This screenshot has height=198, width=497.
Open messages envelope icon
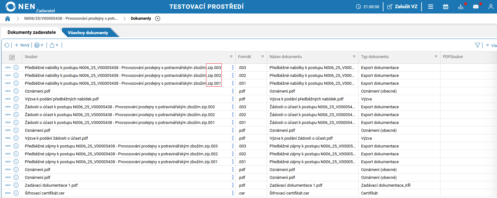476,7
